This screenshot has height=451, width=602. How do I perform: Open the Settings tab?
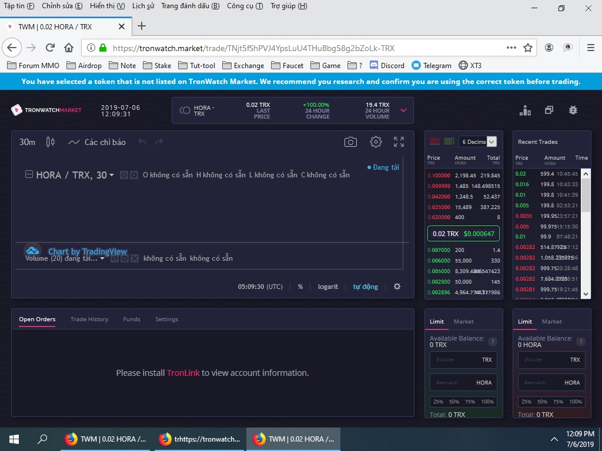tap(166, 319)
